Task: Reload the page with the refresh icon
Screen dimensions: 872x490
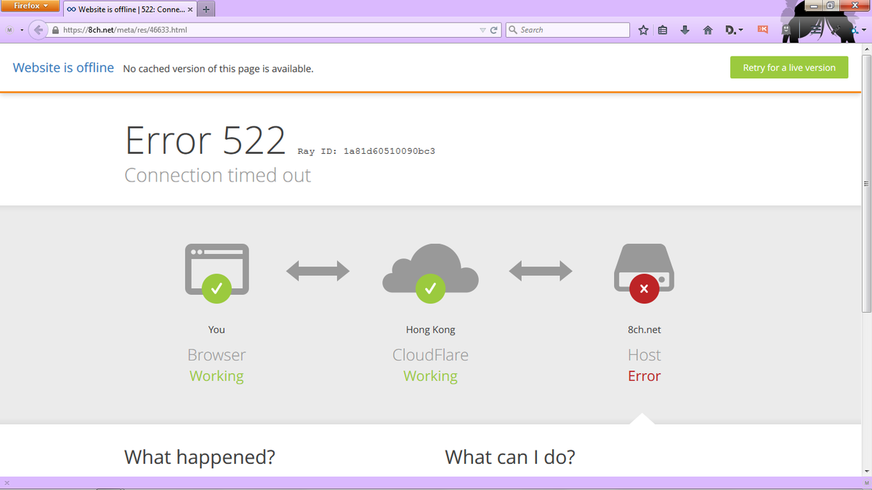Action: pyautogui.click(x=494, y=30)
